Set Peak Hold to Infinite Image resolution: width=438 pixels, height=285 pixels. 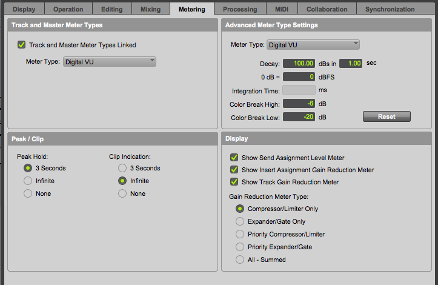tap(28, 181)
